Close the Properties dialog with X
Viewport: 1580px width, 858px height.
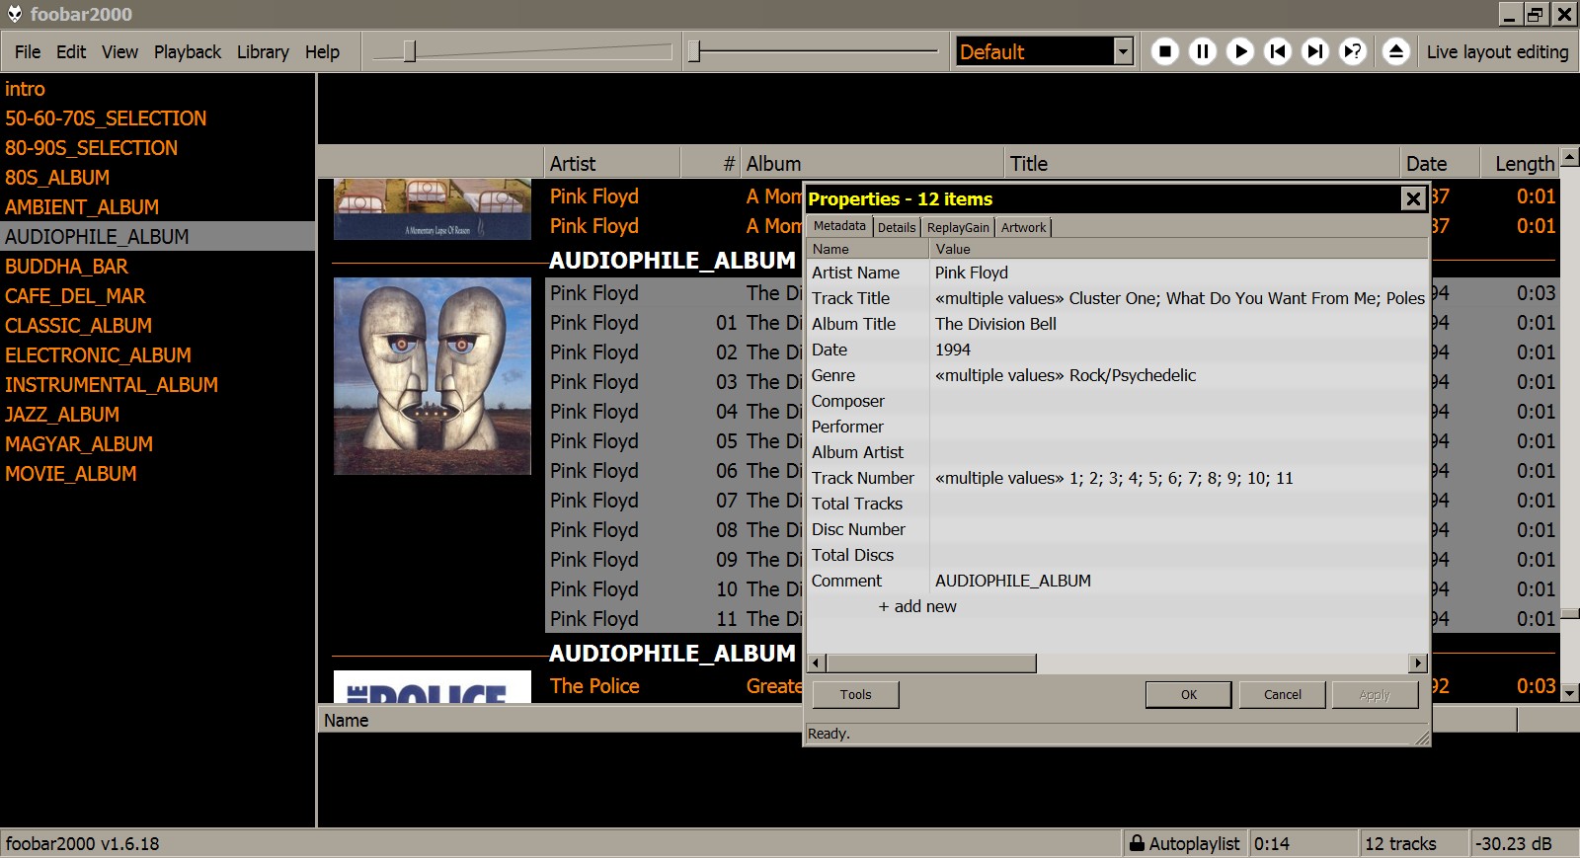click(x=1413, y=199)
